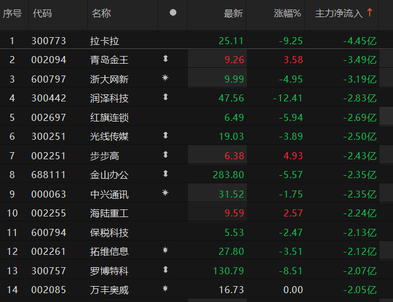Click the 名称 column header
Screen dimensions: 393x302
tap(101, 14)
